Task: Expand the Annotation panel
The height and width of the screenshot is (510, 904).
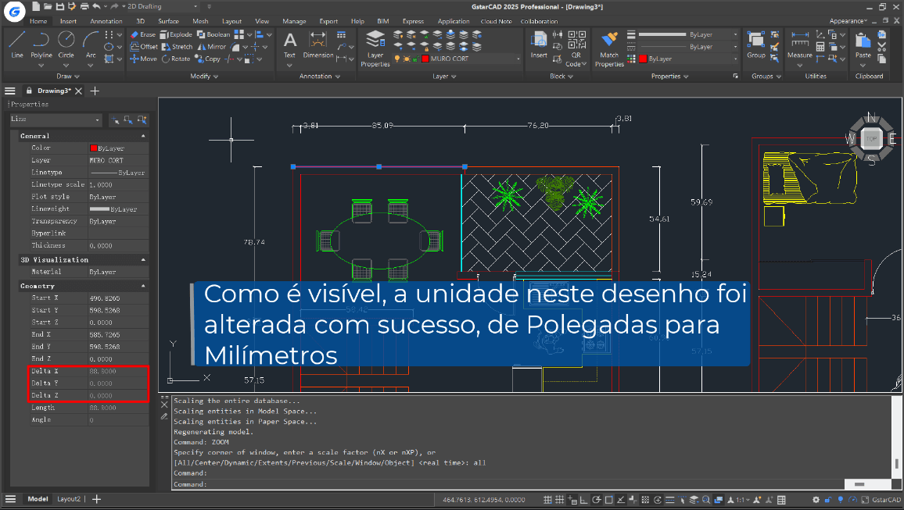Action: (x=319, y=76)
